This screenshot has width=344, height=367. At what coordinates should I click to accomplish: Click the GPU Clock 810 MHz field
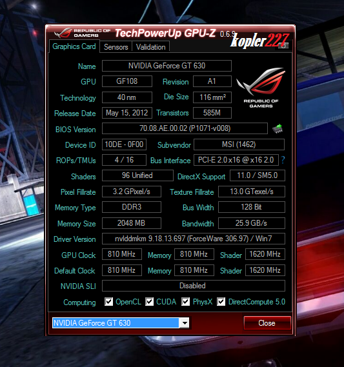tap(122, 254)
